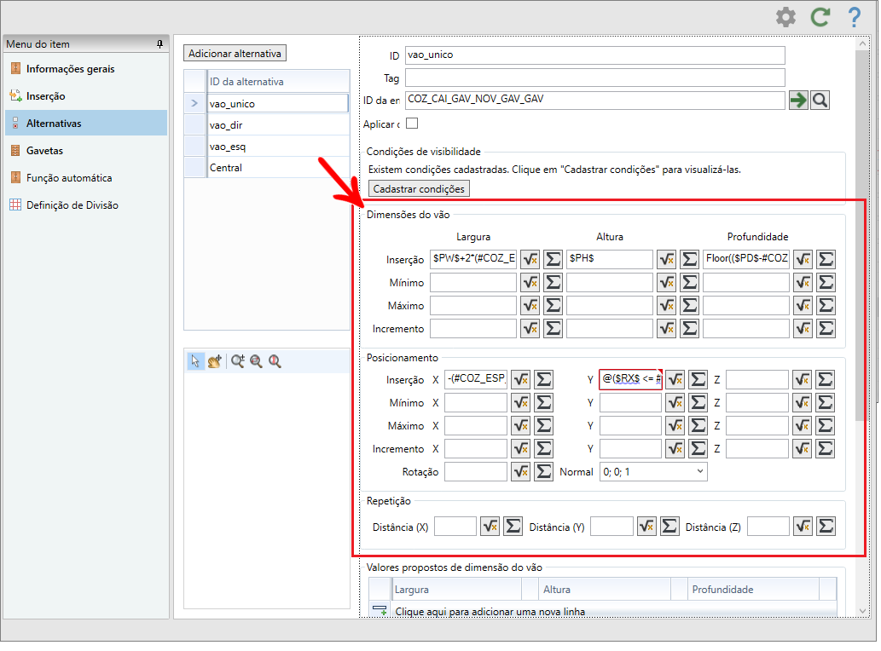Click Adicionar alternativa button
Screen dimensions: 881x651
tap(235, 54)
